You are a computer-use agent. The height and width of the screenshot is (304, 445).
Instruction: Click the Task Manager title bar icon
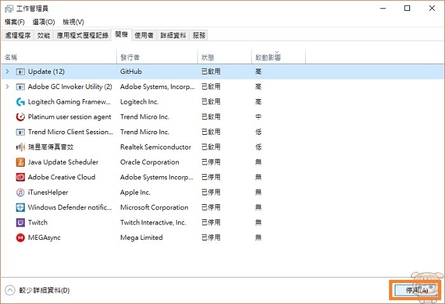point(9,8)
